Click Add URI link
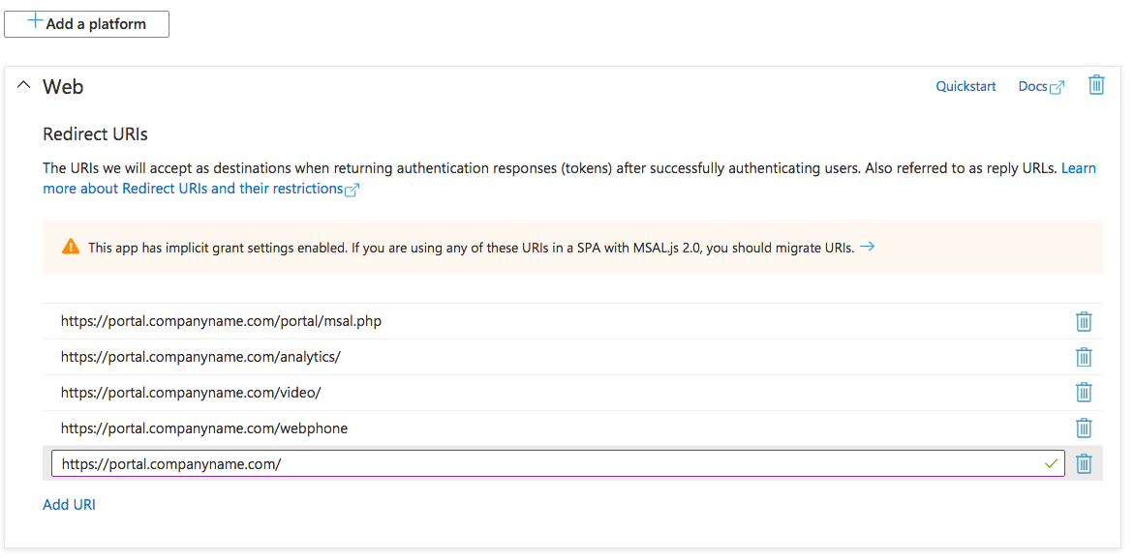1134x560 pixels. pyautogui.click(x=69, y=504)
